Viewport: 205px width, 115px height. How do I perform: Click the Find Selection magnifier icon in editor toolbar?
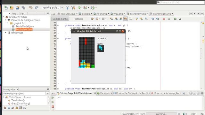click(111, 19)
